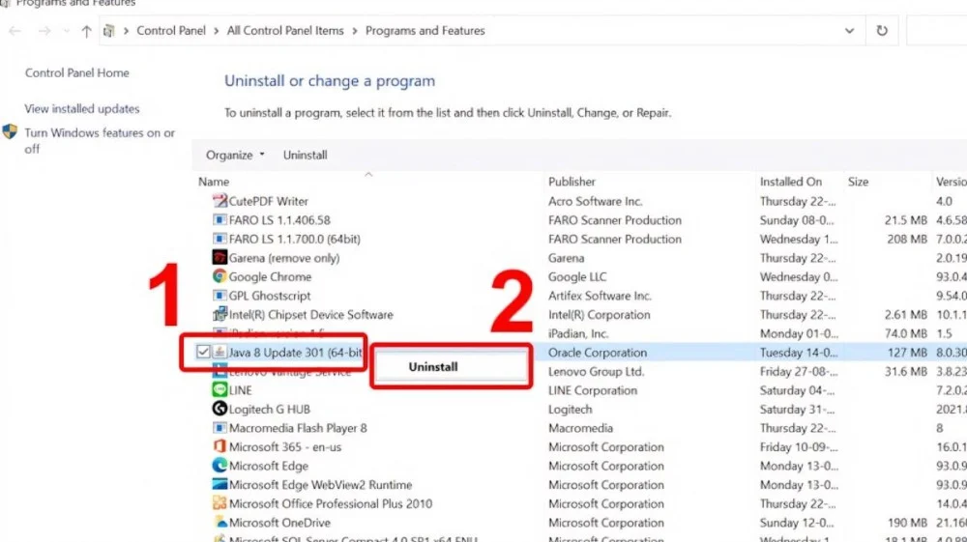The height and width of the screenshot is (542, 967).
Task: Click Uninstall in the toolbar
Action: click(306, 156)
